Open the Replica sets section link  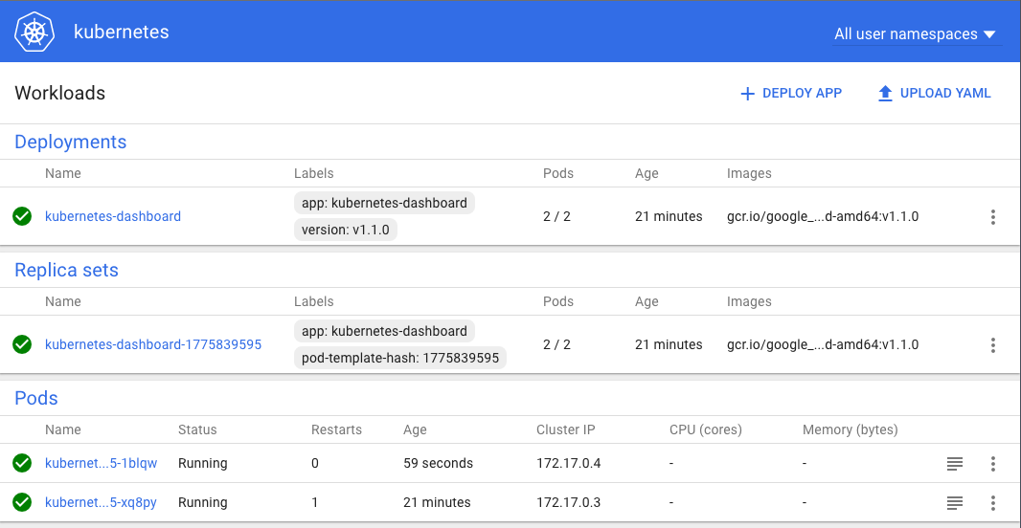pos(66,270)
